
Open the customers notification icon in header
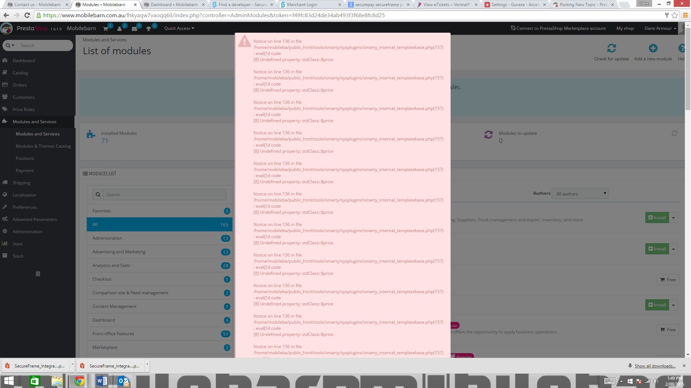(120, 29)
